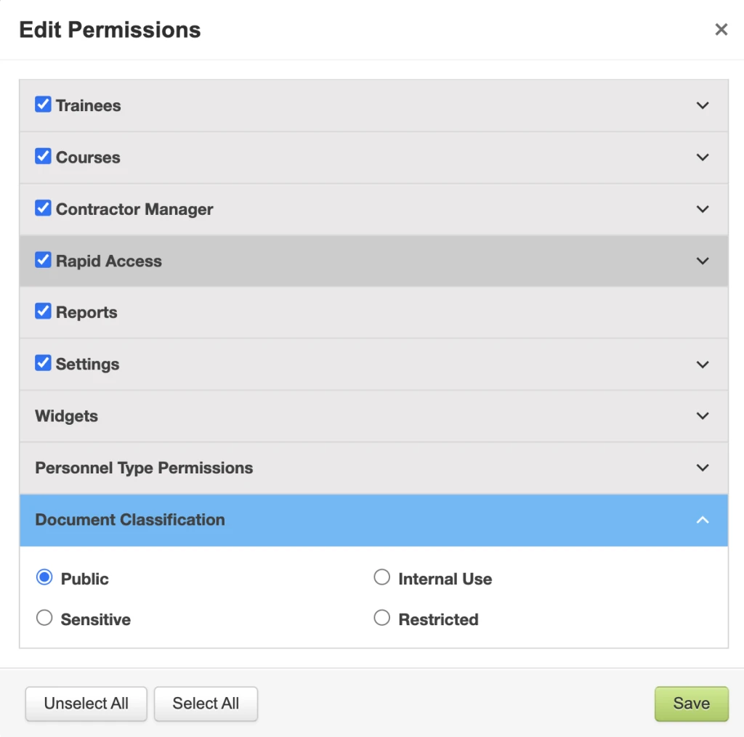Toggle the Settings checkbox
Screen dimensions: 744x737
(43, 363)
